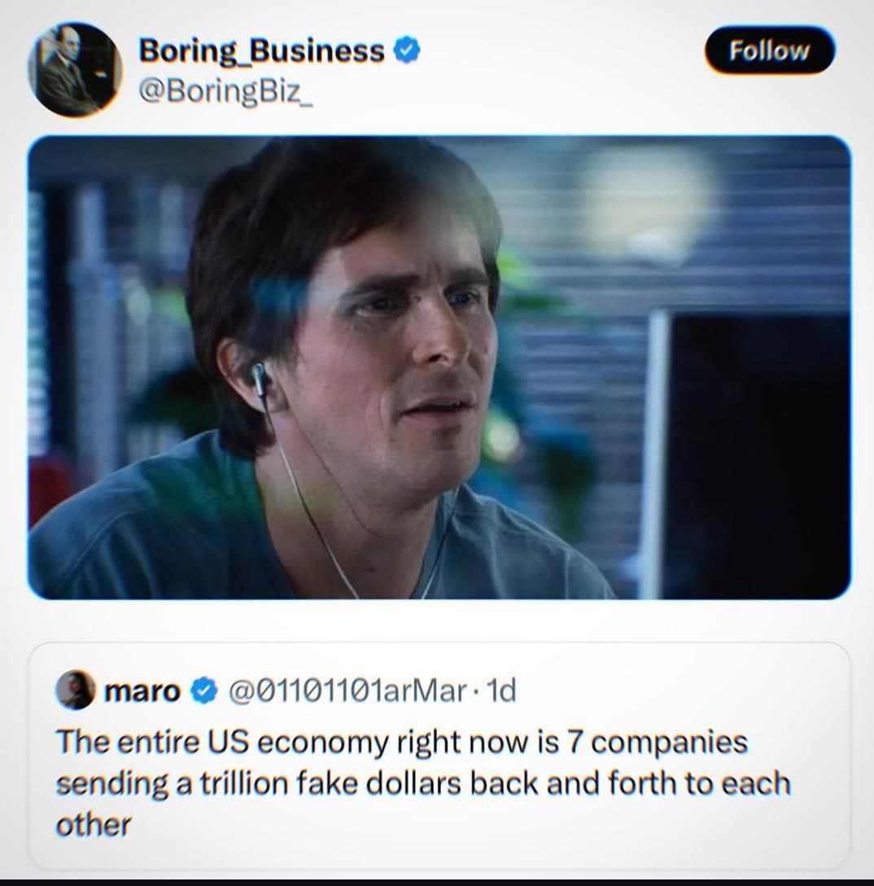
Task: Click '7 companies' in the quoted tweet
Action: [x=658, y=741]
